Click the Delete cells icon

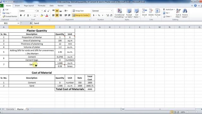pyautogui.click(x=151, y=11)
